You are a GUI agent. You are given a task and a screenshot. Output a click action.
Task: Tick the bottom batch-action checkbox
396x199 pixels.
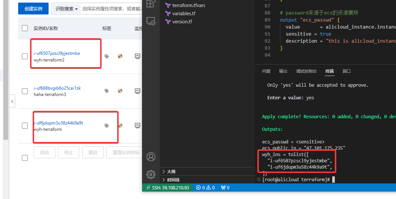[x=25, y=158]
